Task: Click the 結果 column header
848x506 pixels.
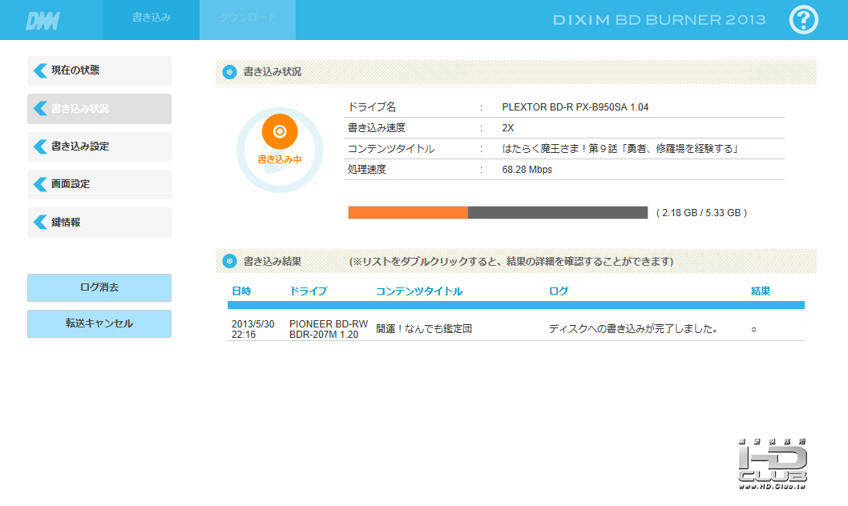Action: 761,291
